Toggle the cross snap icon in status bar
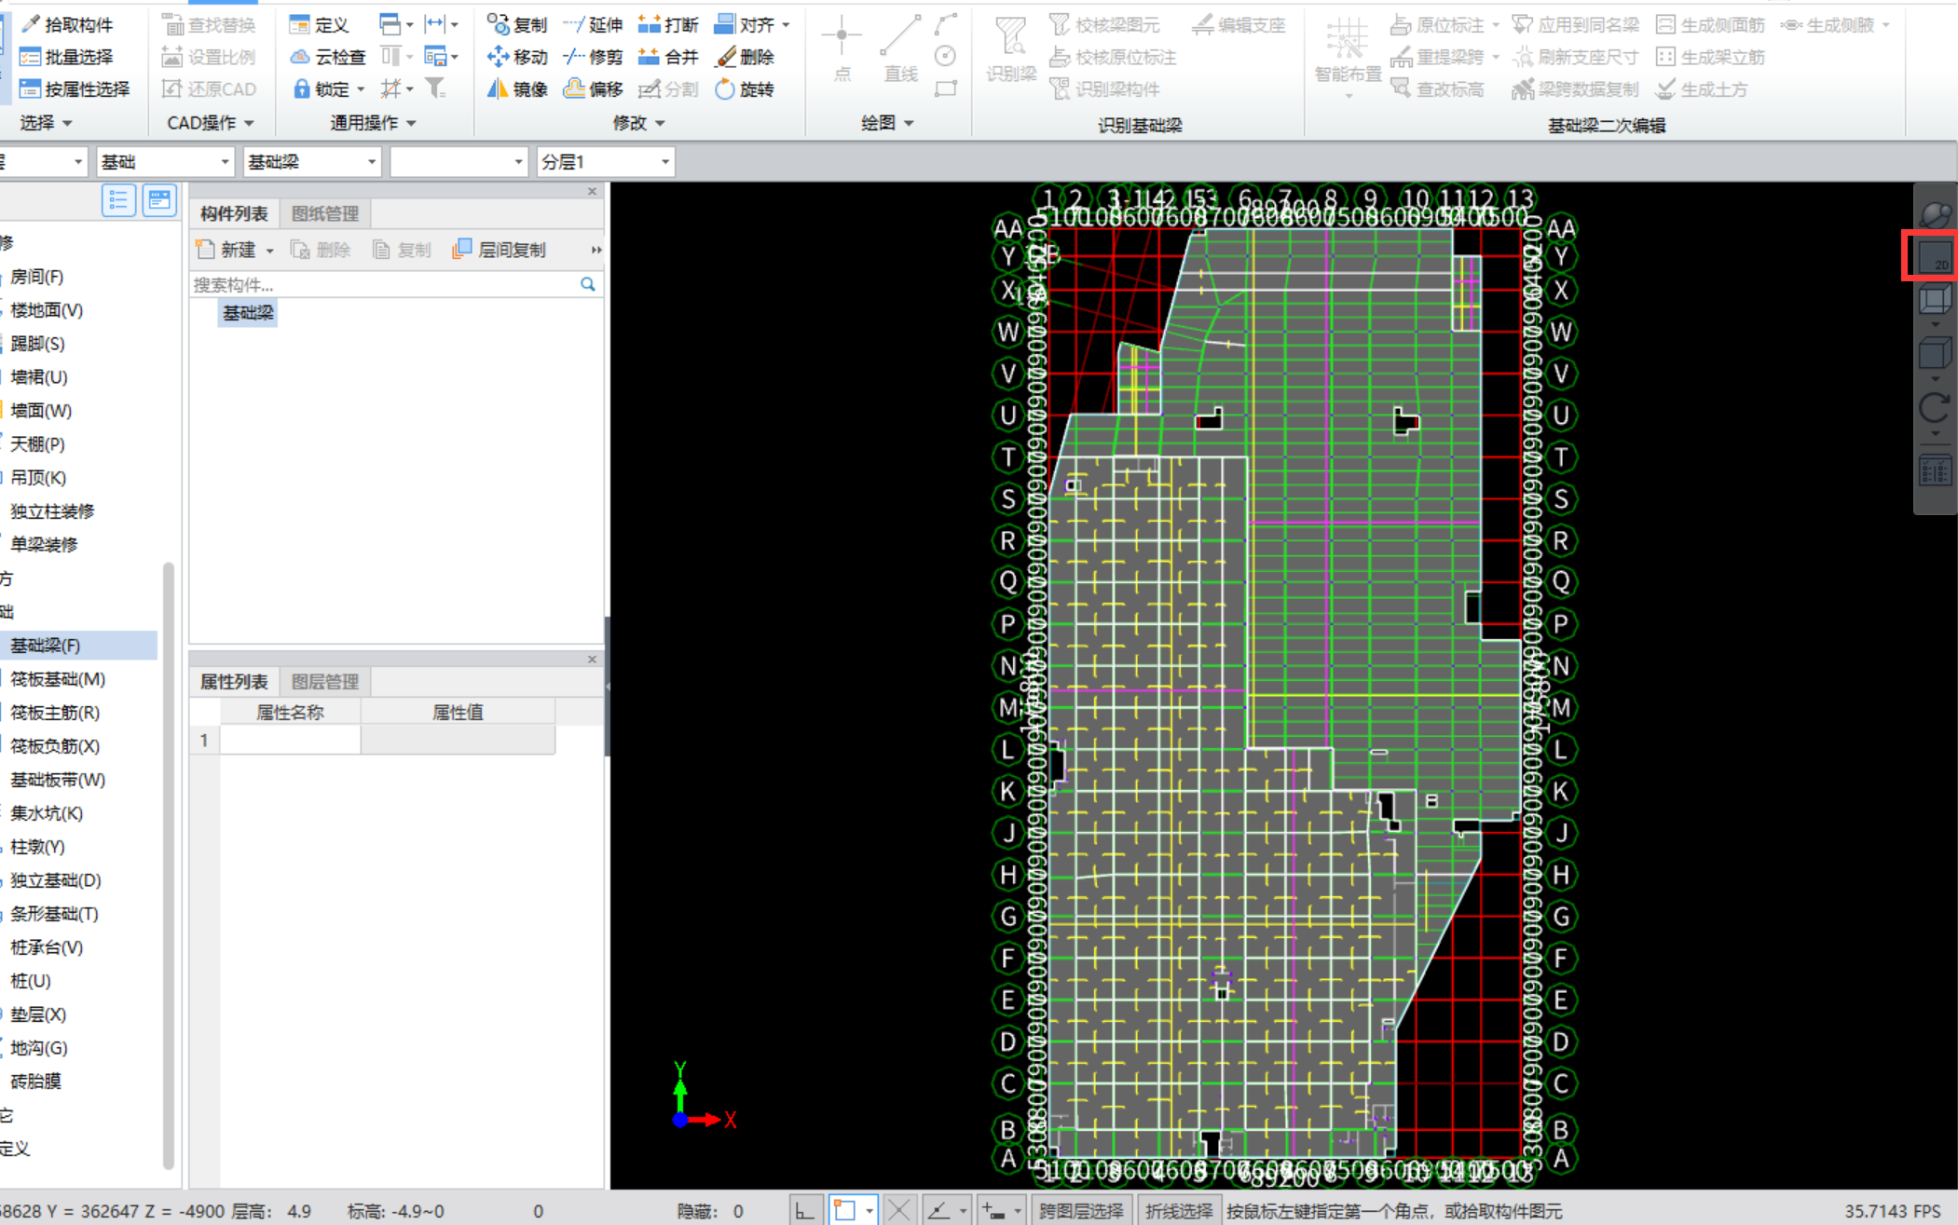The height and width of the screenshot is (1225, 1958). point(899,1211)
